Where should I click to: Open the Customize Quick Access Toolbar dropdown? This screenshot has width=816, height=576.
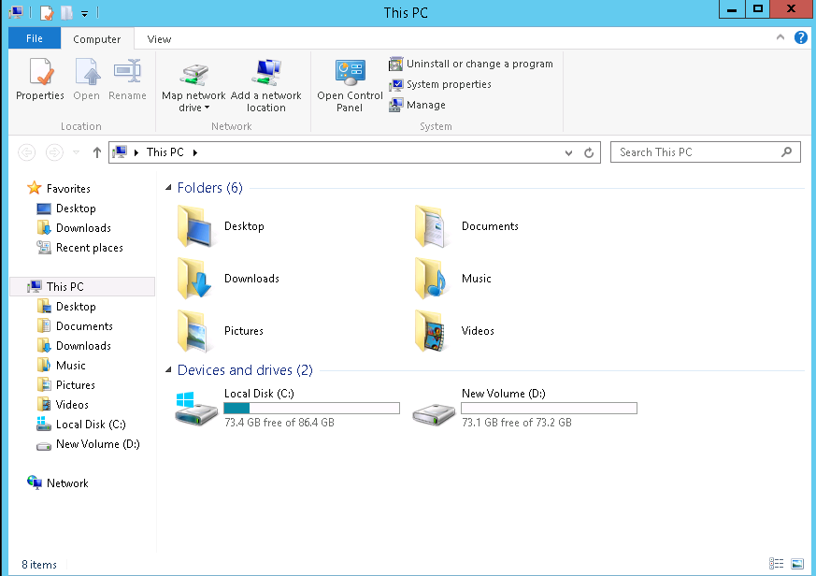84,13
